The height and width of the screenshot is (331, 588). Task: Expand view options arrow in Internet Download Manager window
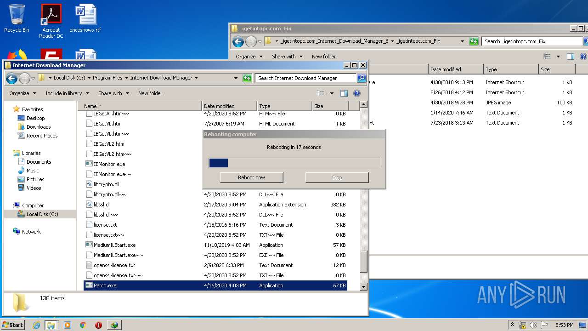[x=332, y=93]
